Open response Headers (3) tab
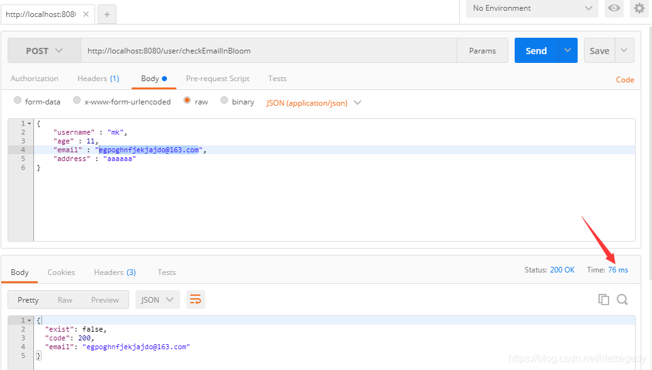The height and width of the screenshot is (370, 652). point(115,272)
